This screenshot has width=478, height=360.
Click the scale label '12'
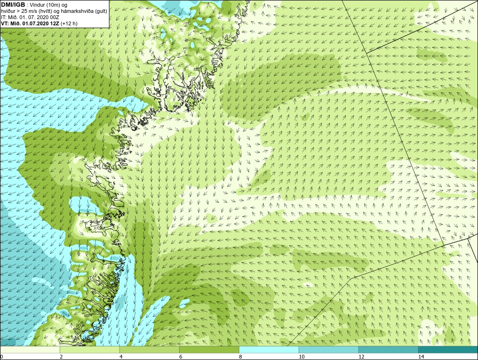pyautogui.click(x=361, y=357)
